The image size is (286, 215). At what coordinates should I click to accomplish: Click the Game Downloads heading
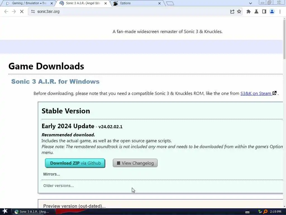46,66
